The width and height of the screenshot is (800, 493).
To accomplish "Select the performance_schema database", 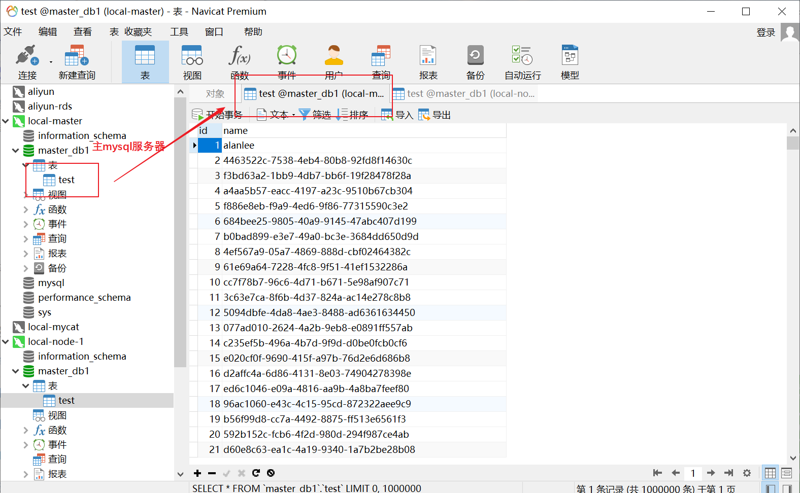I will coord(84,298).
